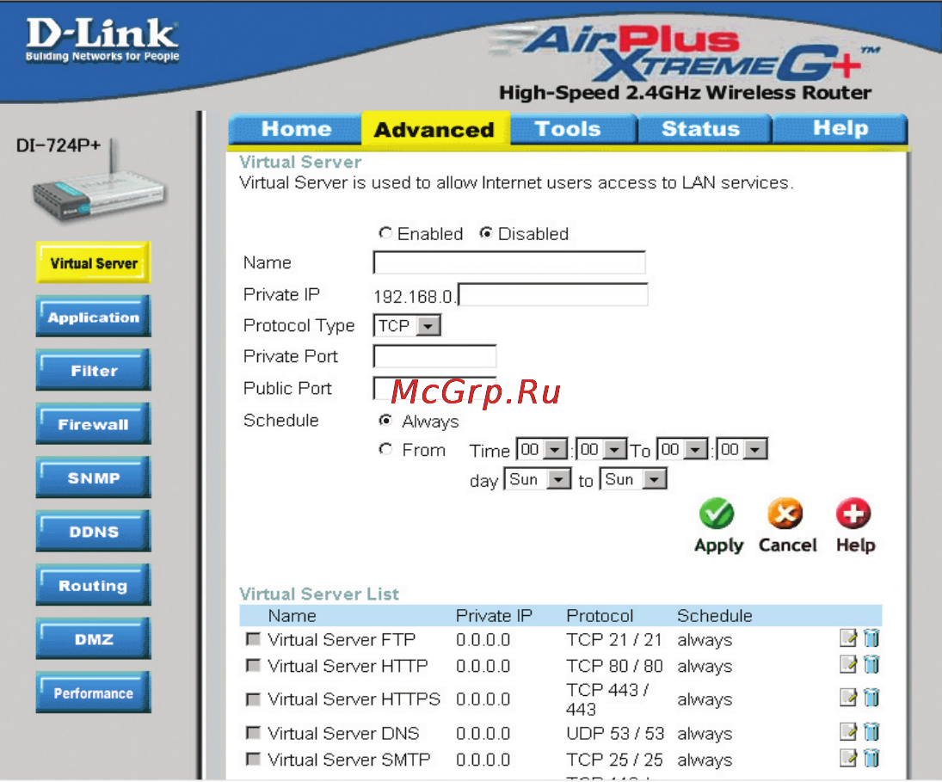Check the Virtual Server HTTP checkbox
The width and height of the screenshot is (942, 782).
253,666
